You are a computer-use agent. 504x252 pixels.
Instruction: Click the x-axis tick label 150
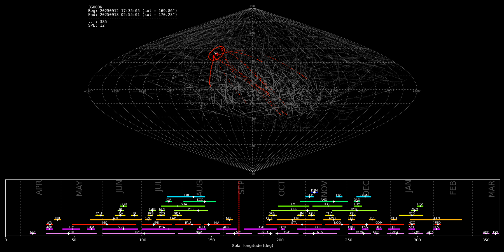point(211,240)
